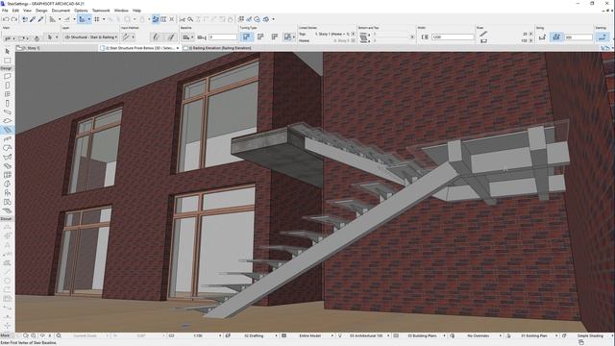Screen dimensions: 615x346
Task: Open the Structural - Stair & Railing layer dropdown
Action: [91, 37]
